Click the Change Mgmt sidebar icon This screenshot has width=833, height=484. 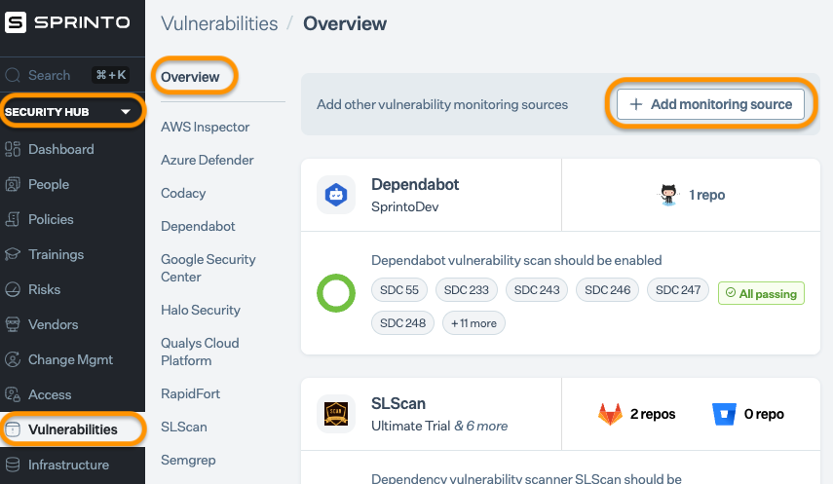click(x=13, y=359)
